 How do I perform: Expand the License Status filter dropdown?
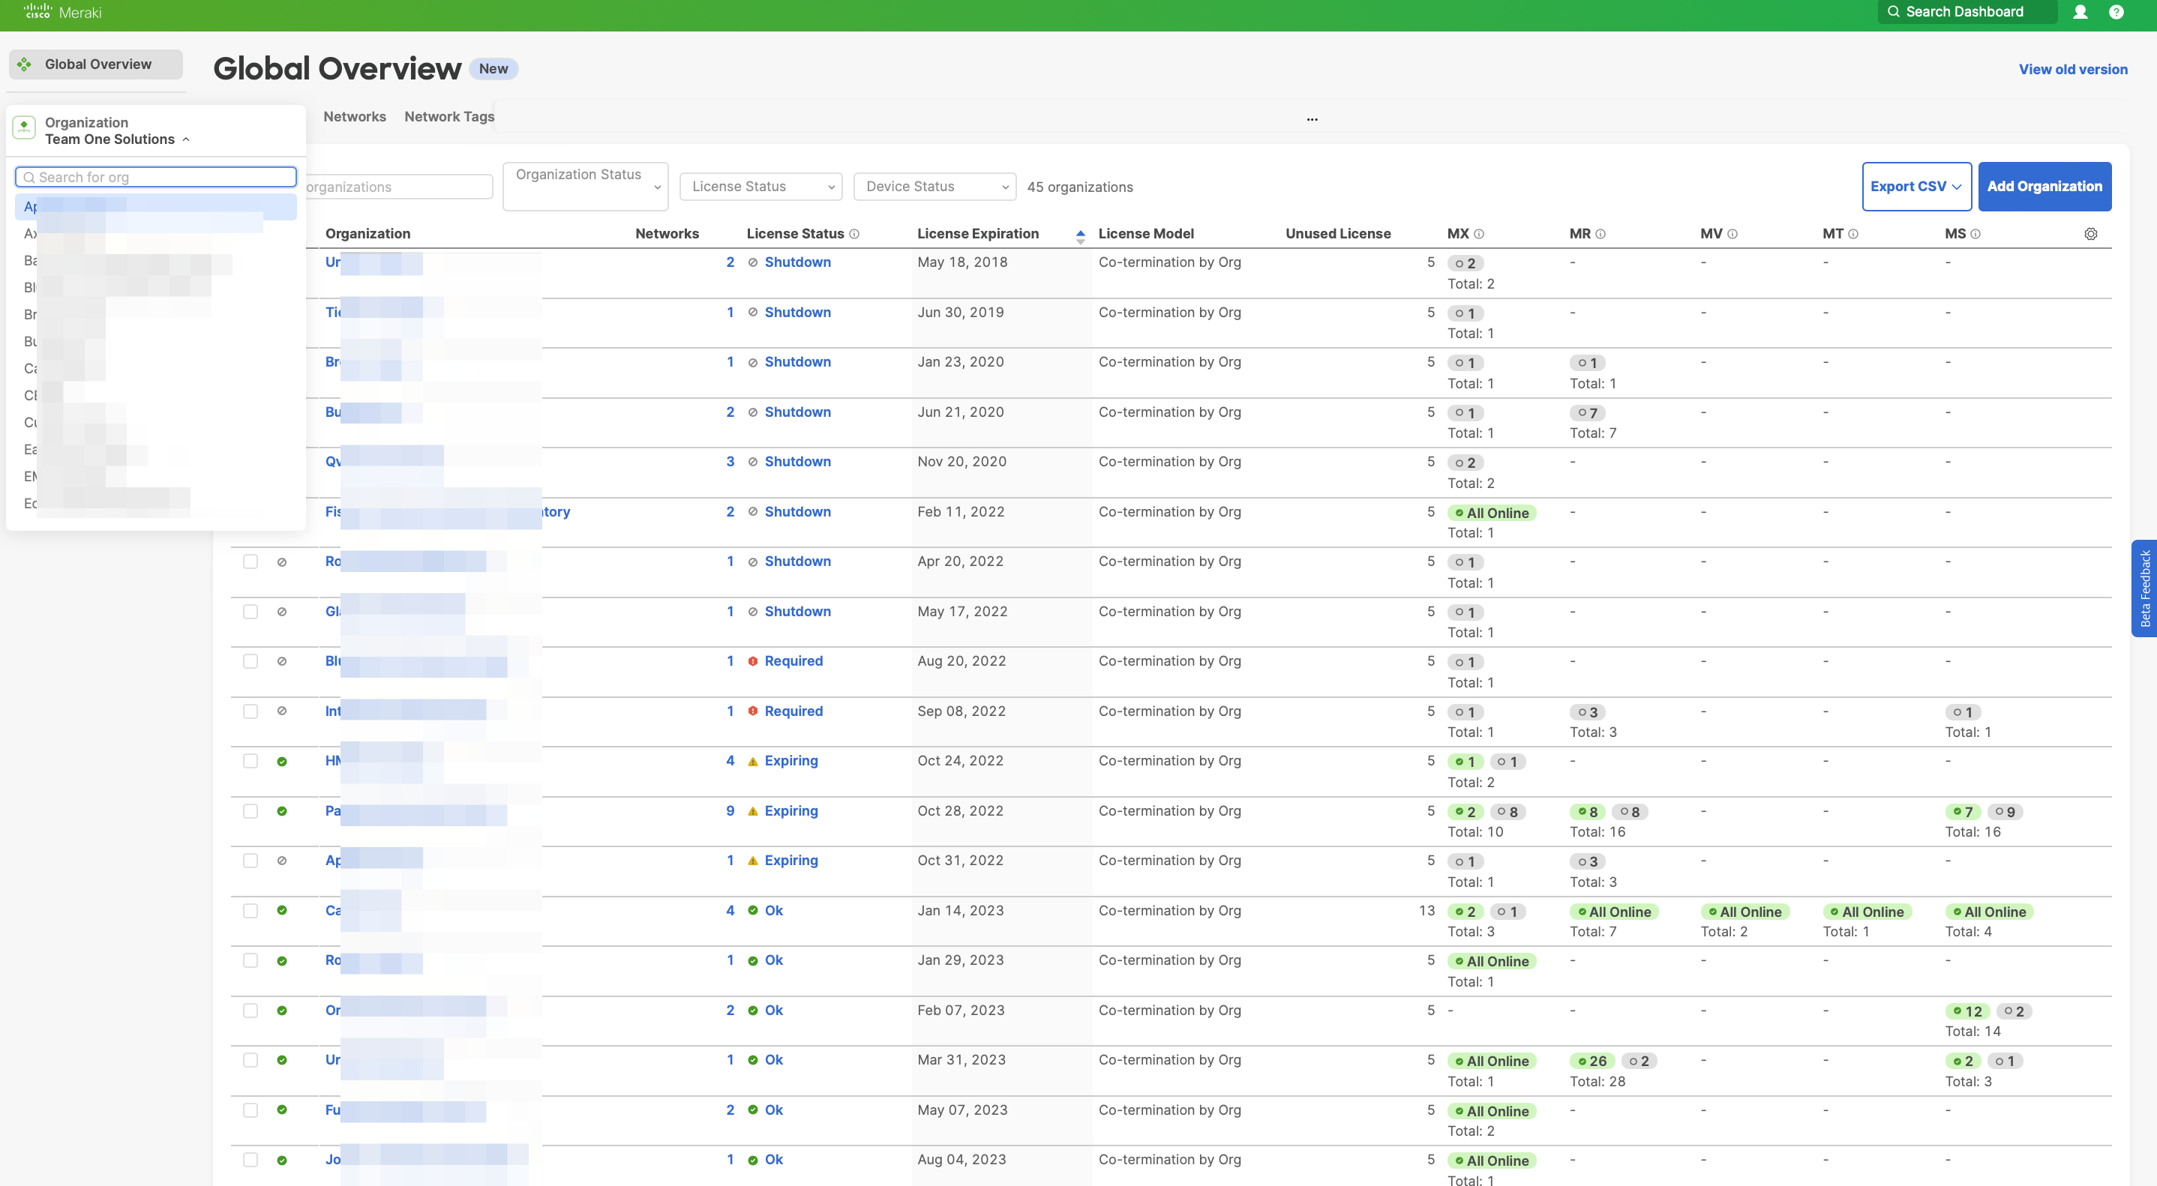tap(760, 186)
